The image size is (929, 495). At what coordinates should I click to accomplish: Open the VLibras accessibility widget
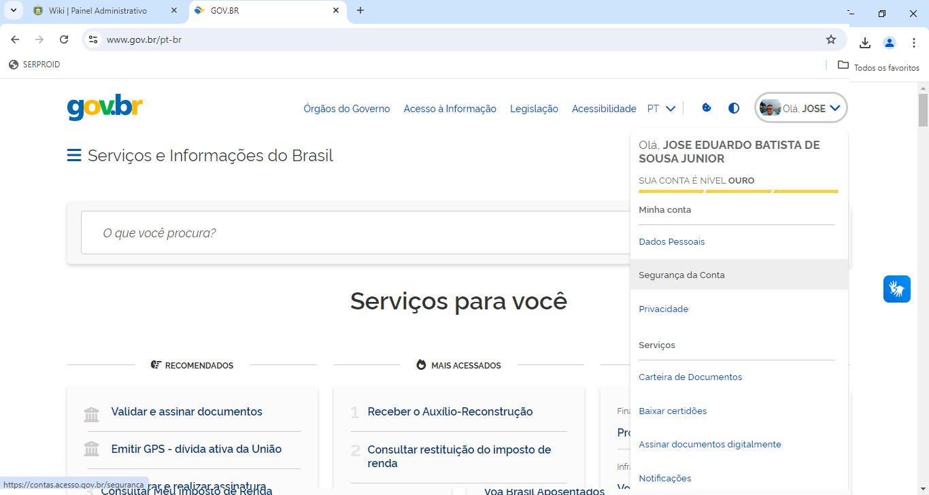(896, 288)
